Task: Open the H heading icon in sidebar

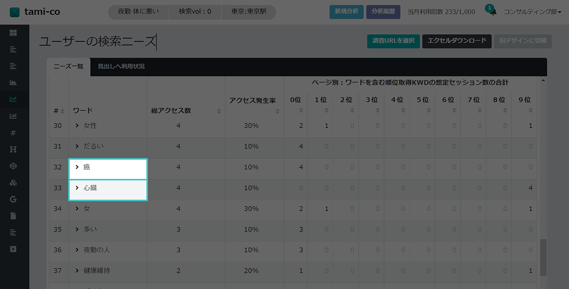Action: coord(13,149)
